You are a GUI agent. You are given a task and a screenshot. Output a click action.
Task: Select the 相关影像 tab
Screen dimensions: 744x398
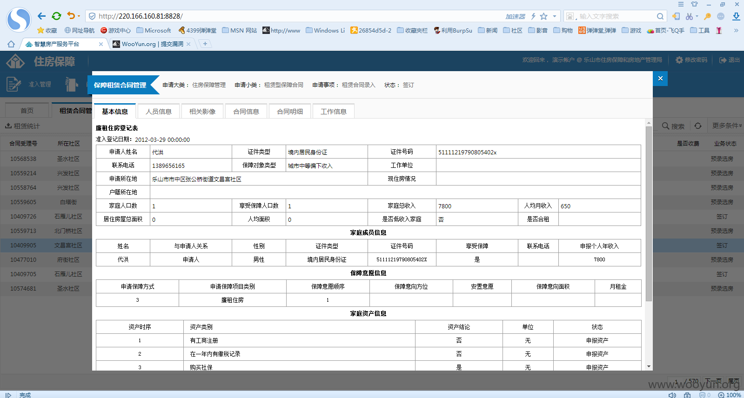pyautogui.click(x=202, y=112)
